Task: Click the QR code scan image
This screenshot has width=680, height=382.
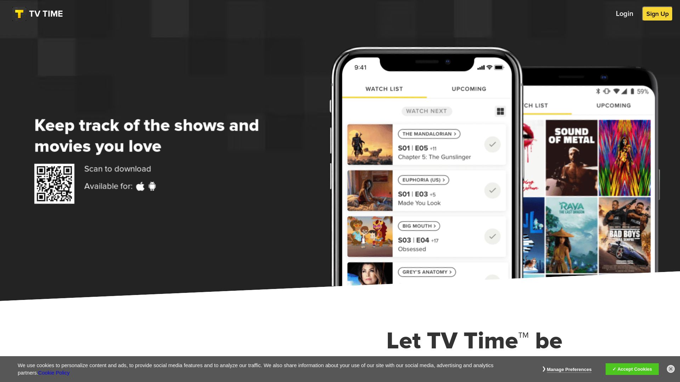Action: point(54,183)
